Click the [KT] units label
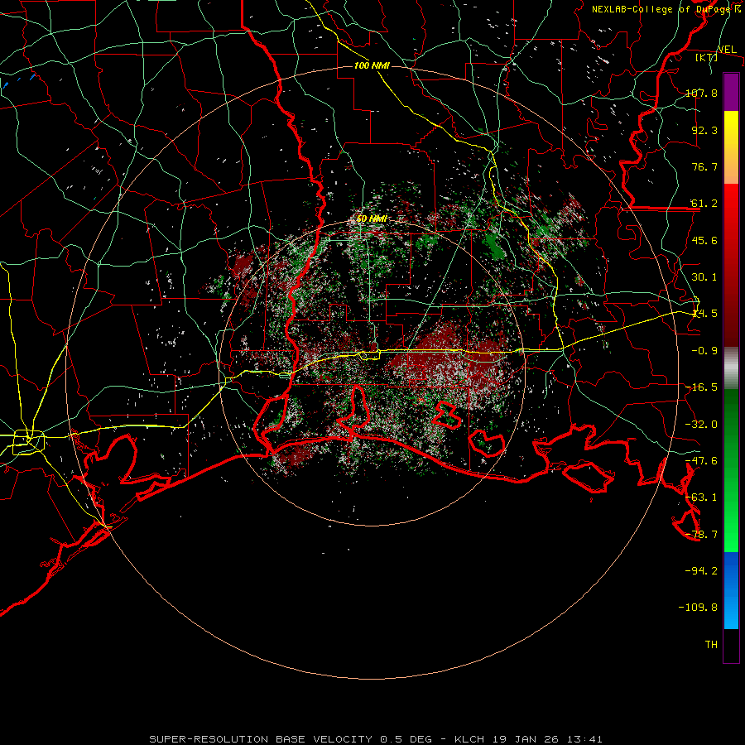Screen dimensions: 745x745 click(x=707, y=57)
